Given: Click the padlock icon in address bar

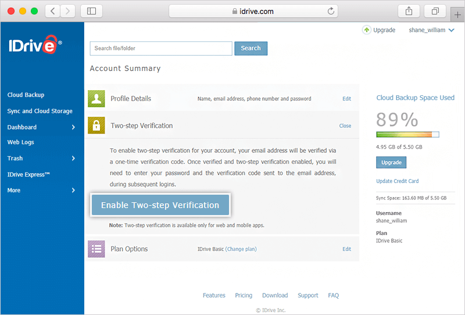Looking at the screenshot, I should (x=235, y=11).
